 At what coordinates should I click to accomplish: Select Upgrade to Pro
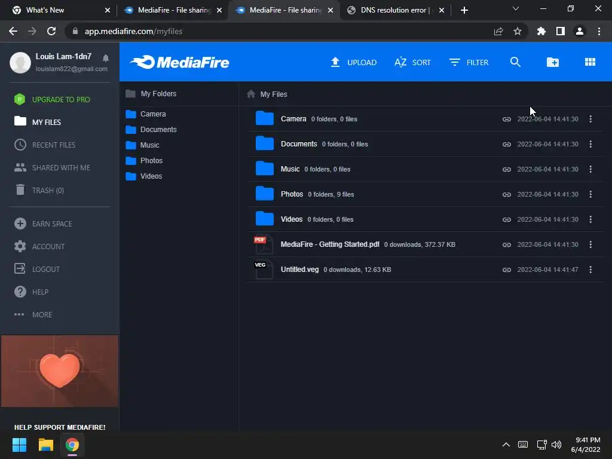(x=53, y=100)
